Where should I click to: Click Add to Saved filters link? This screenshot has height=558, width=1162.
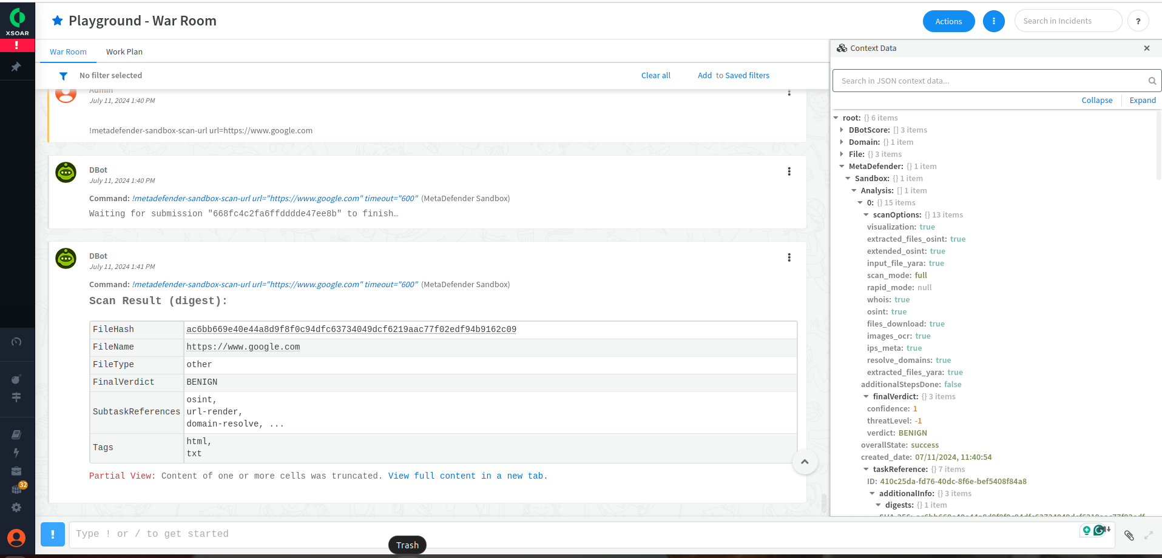(733, 76)
